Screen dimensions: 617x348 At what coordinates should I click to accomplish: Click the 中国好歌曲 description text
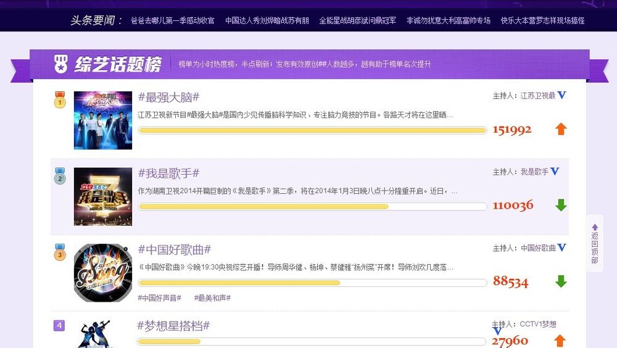coord(296,267)
